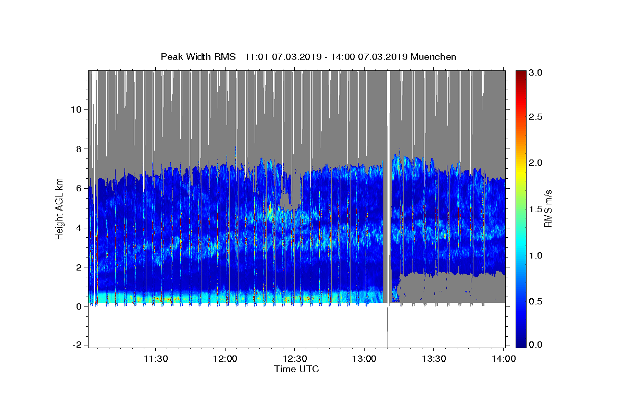Screen dimensions: 625x417
Task: Click the height axis label 8
Action: click(x=80, y=149)
